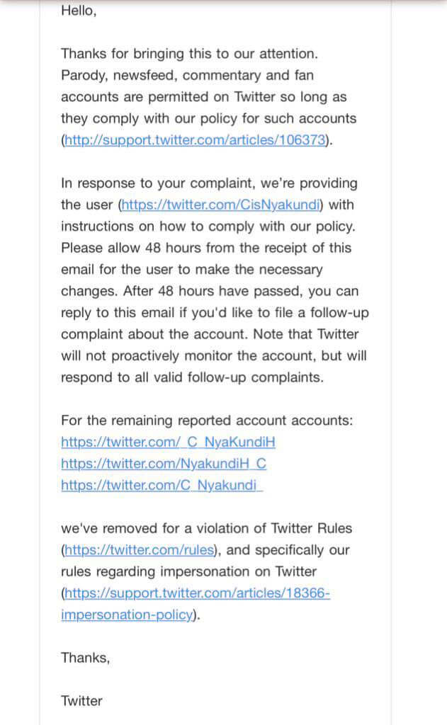Click the 'For the remaining reported account accounts:' line
The height and width of the screenshot is (725, 447).
pos(207,421)
